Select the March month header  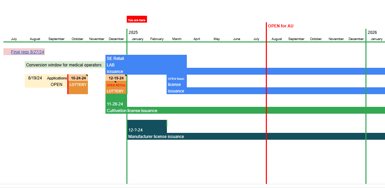pyautogui.click(x=177, y=39)
